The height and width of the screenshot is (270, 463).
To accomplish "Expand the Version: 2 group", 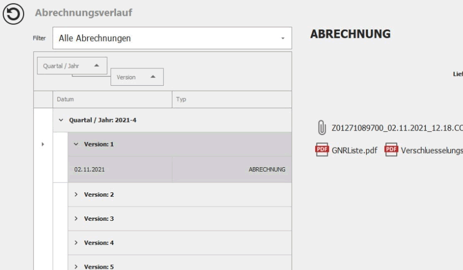I will (76, 195).
